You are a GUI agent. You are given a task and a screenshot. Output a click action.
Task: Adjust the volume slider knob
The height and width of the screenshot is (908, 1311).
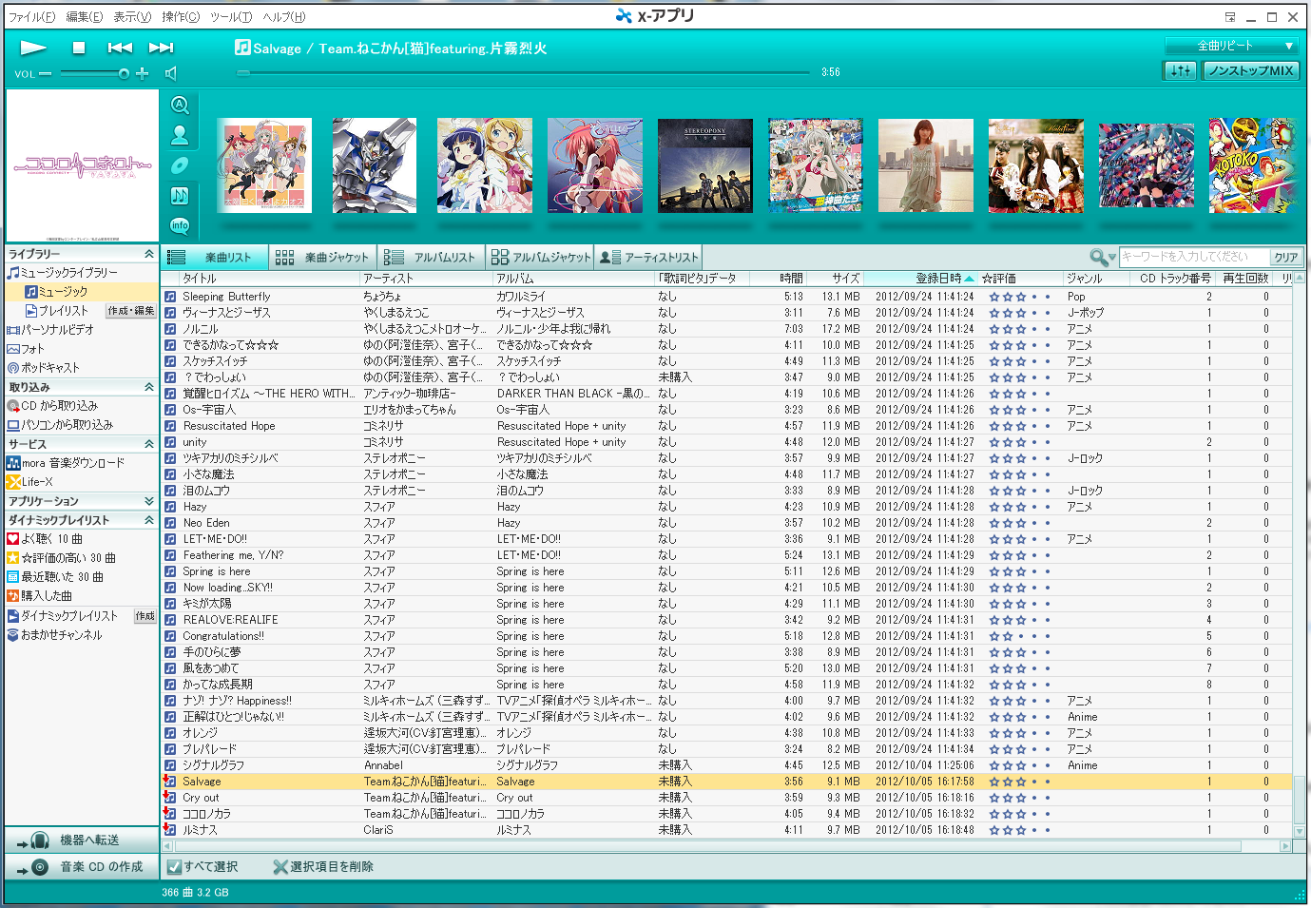click(124, 73)
